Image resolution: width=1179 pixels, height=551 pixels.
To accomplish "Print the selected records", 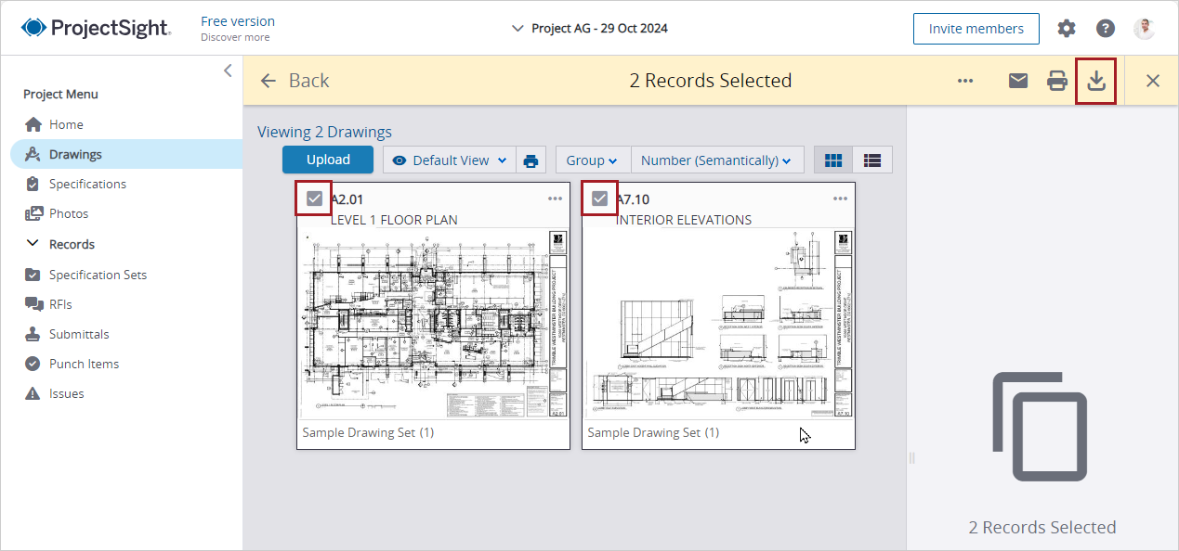I will coord(1056,81).
